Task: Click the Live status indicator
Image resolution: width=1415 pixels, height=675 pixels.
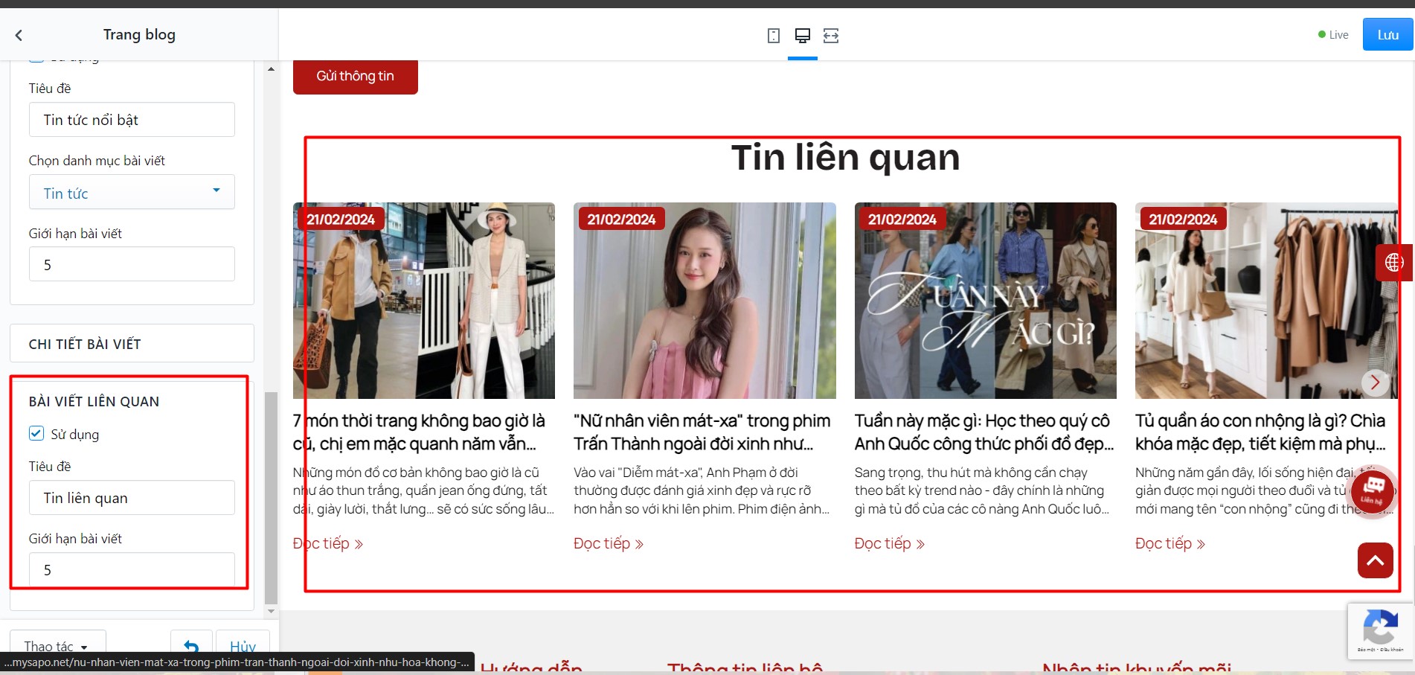Action: click(x=1333, y=35)
